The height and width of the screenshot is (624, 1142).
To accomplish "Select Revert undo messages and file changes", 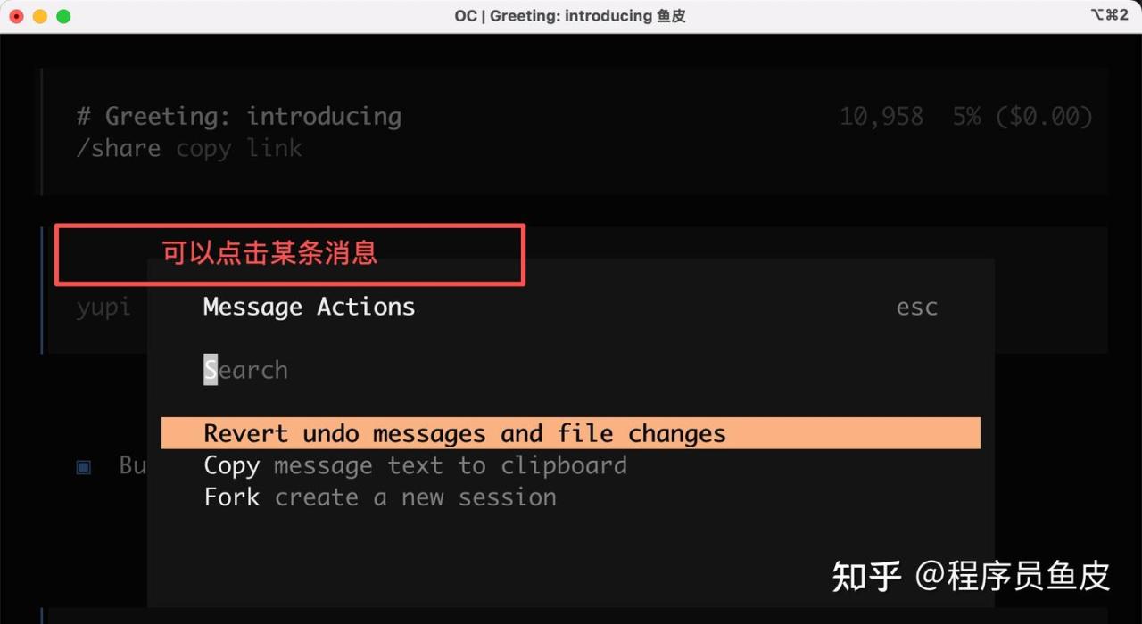I will [571, 433].
